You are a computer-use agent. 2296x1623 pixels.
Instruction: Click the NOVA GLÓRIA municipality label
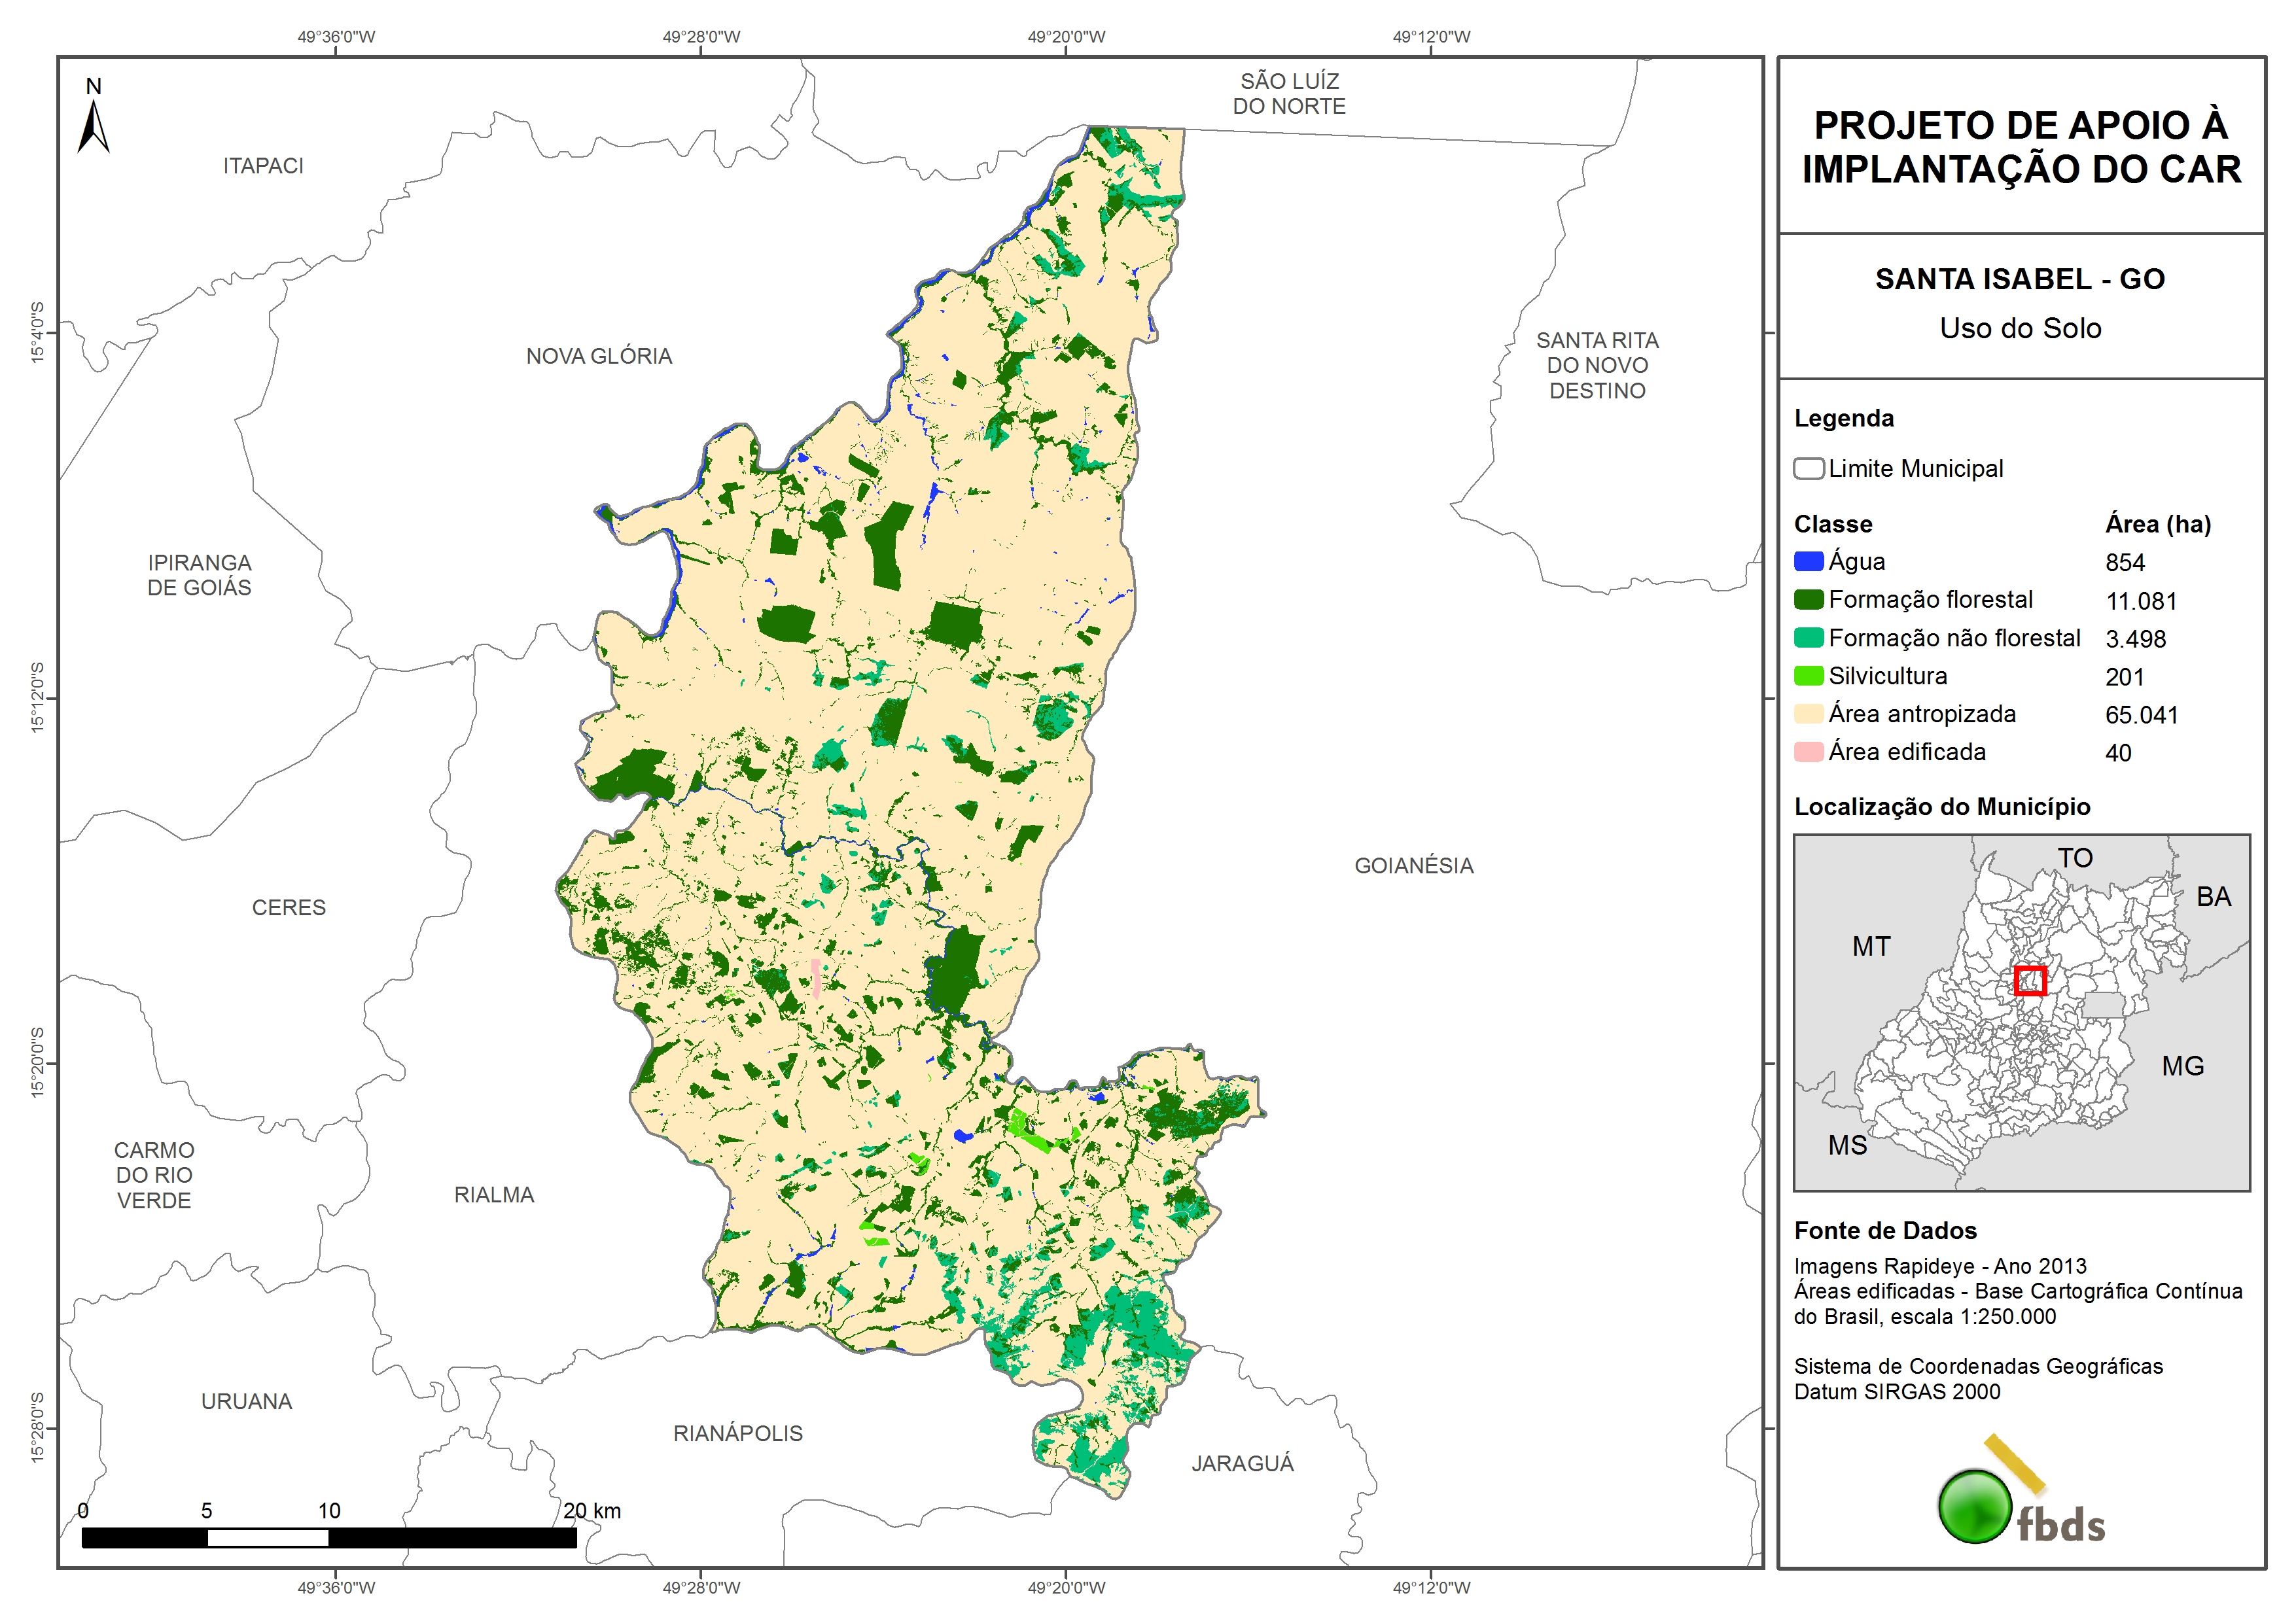pos(599,356)
